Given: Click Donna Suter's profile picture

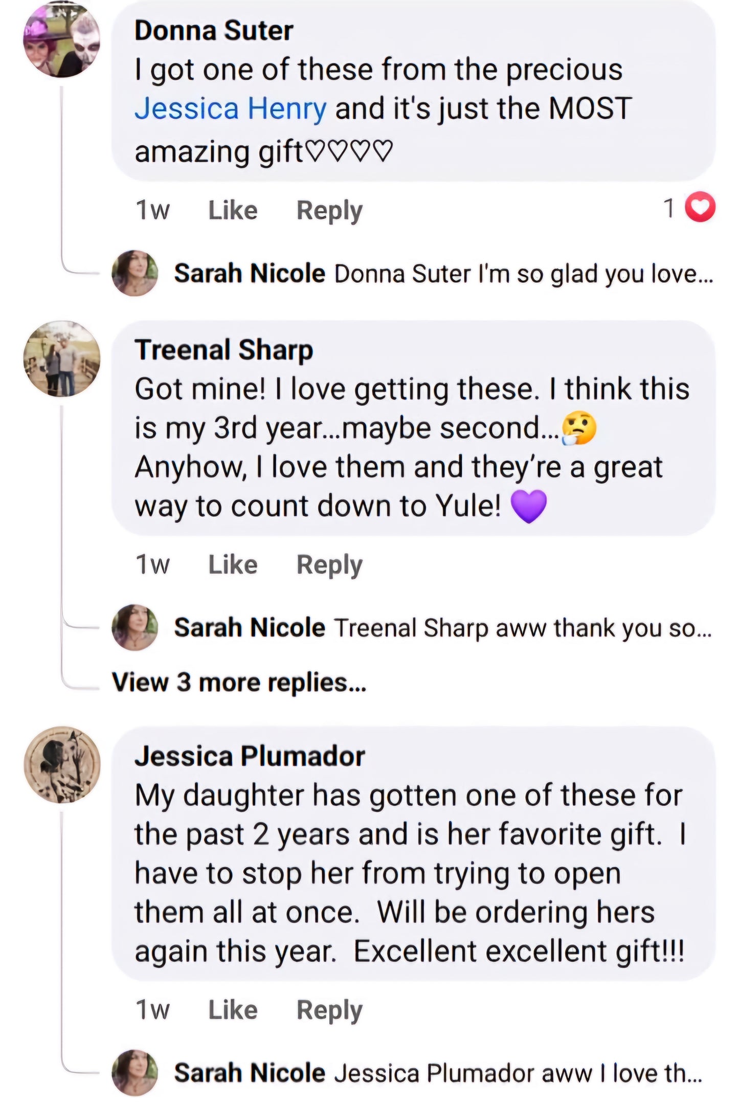Looking at the screenshot, I should [62, 39].
